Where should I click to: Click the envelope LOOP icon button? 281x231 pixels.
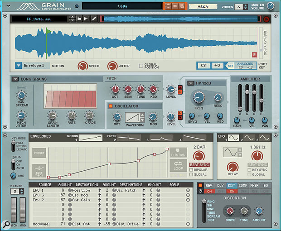[178, 166]
